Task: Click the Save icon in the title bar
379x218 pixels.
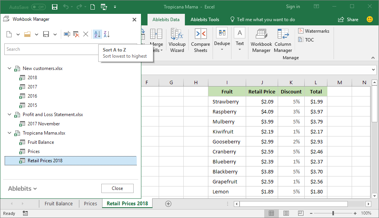Action: 55,7
